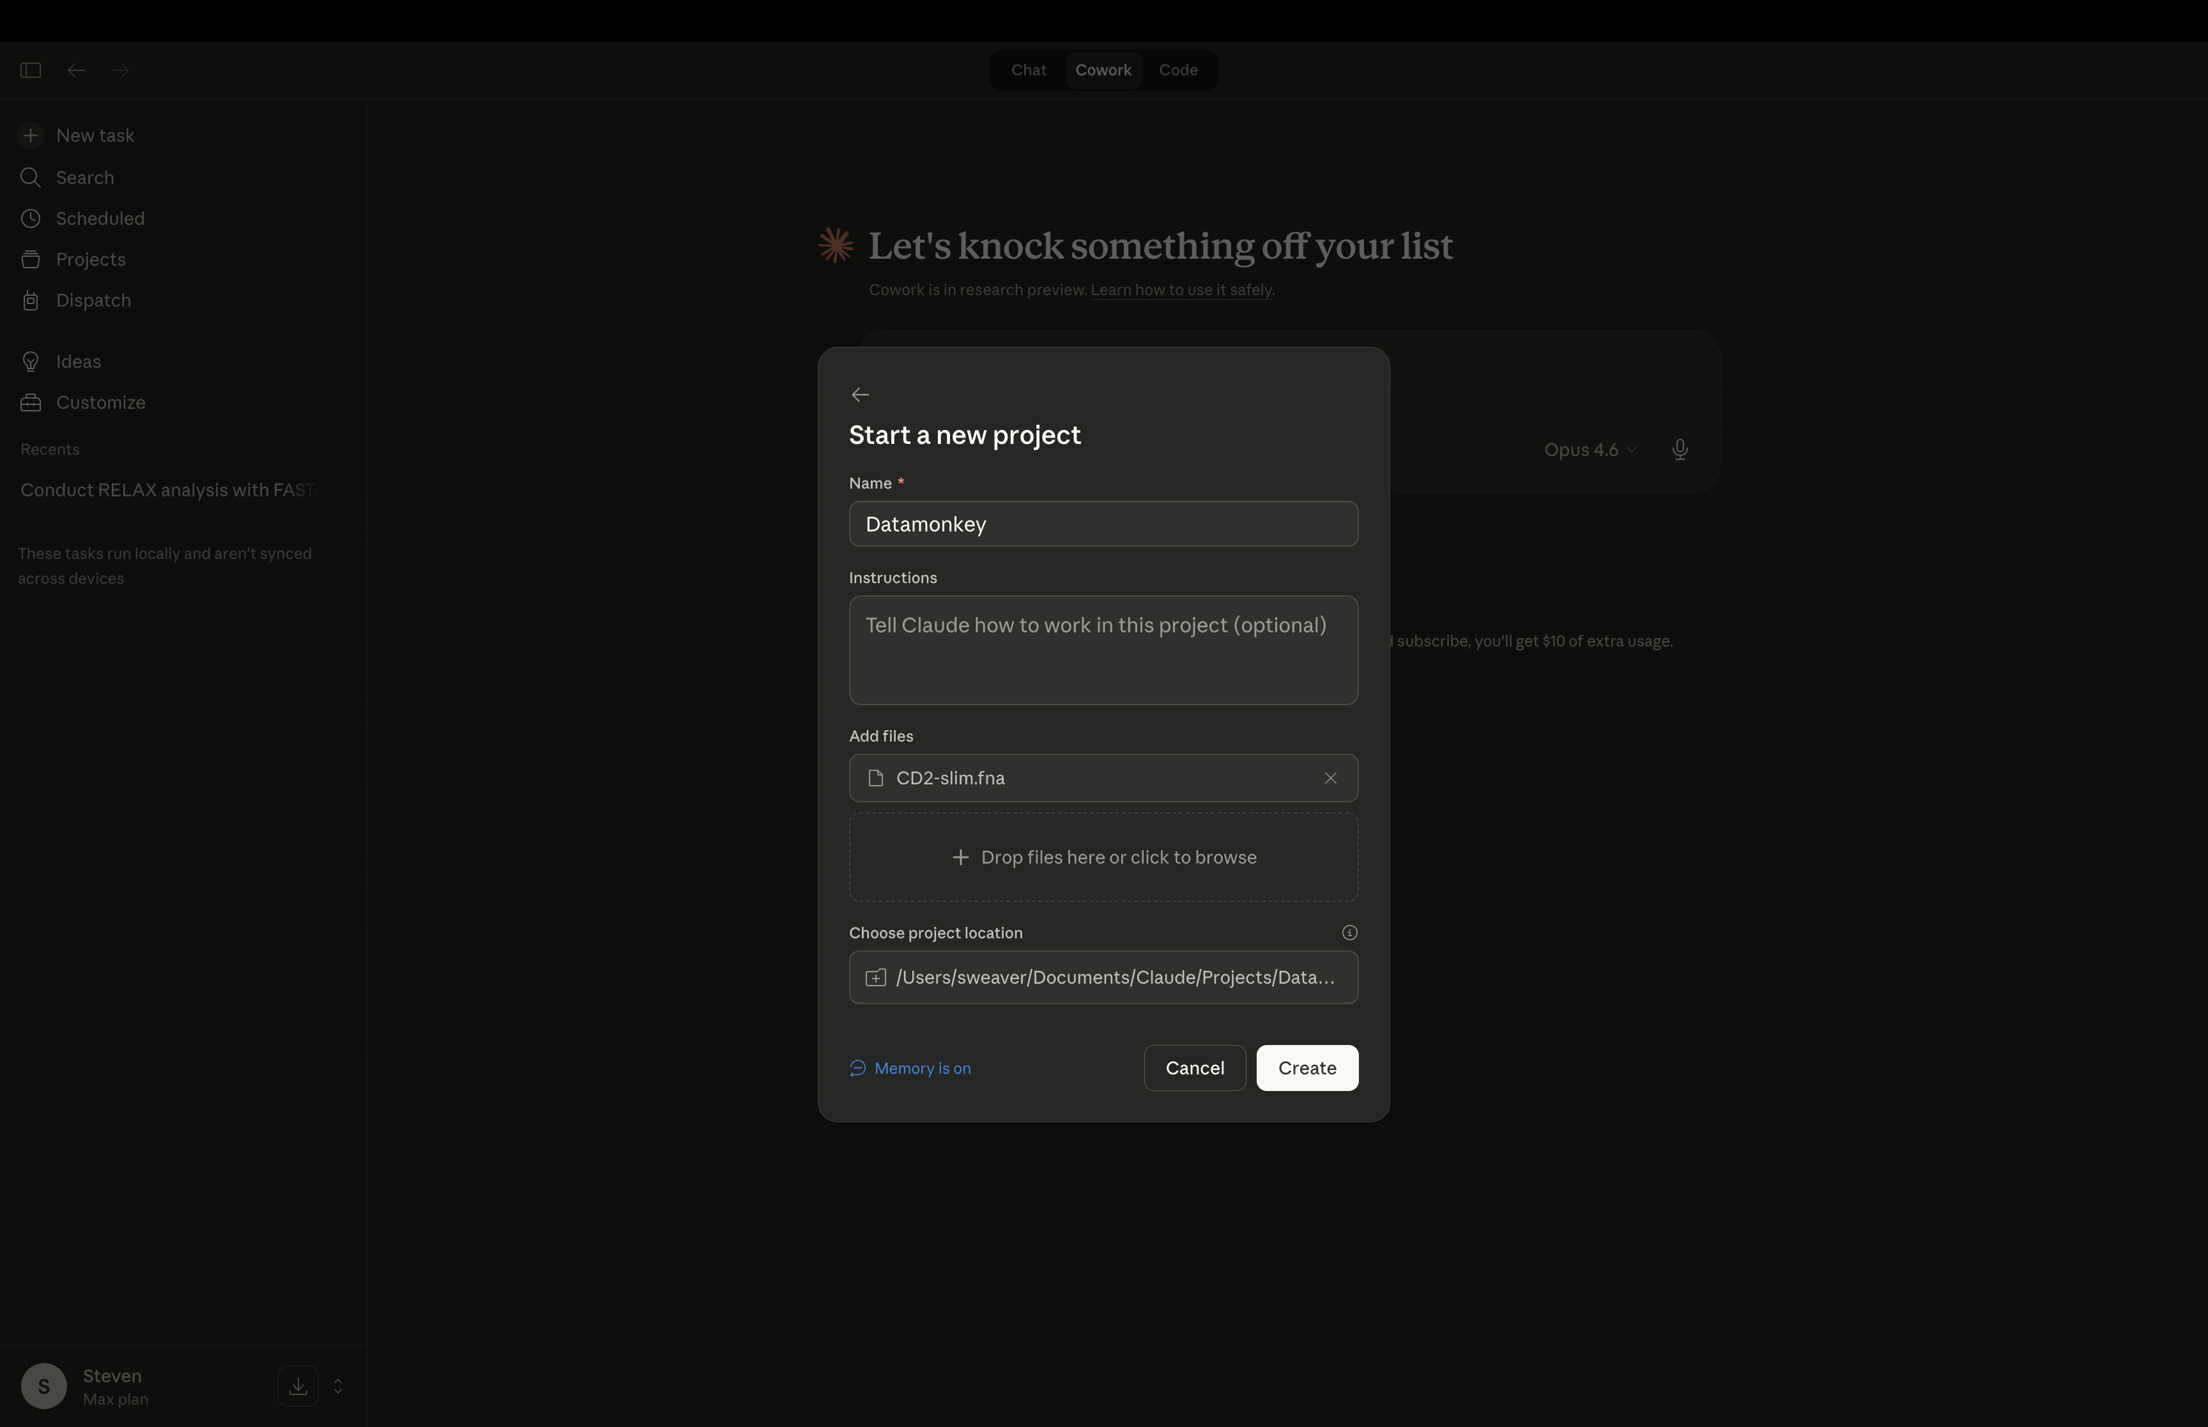Viewport: 2208px width, 1427px height.
Task: Open 'Learn how to use it safely'
Action: coord(1181,289)
